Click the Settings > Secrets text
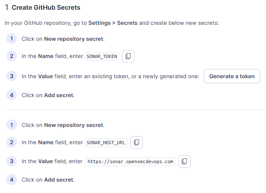266x193 pixels. [x=113, y=23]
